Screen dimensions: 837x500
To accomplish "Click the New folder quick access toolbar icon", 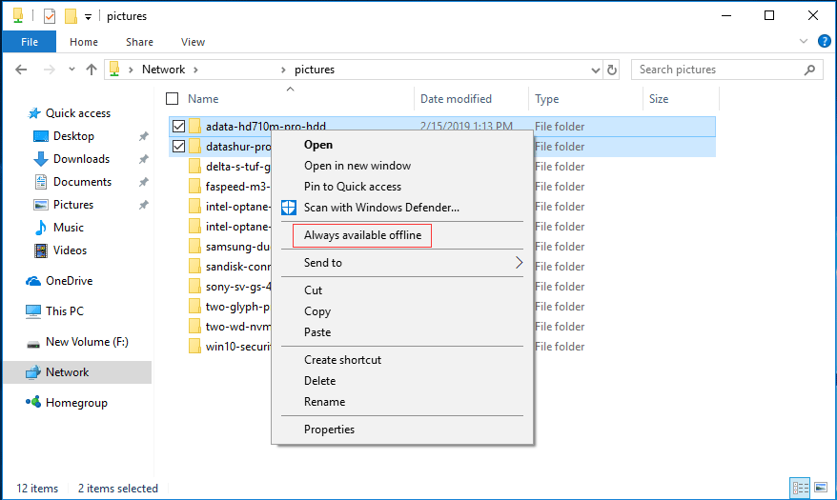I will [x=71, y=16].
